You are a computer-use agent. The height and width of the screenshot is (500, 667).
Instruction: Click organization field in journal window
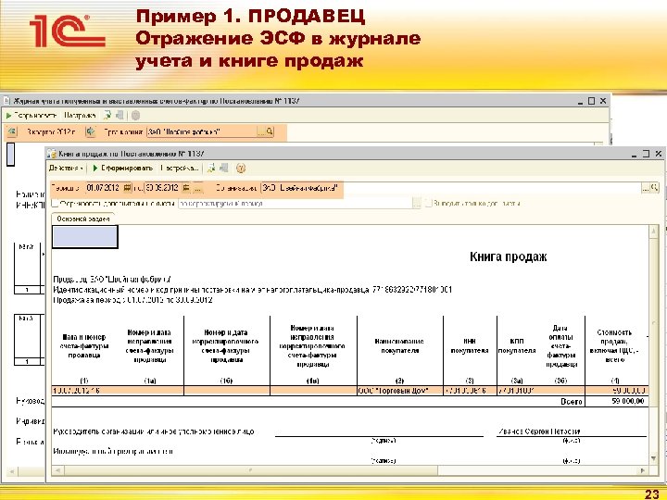click(x=203, y=131)
